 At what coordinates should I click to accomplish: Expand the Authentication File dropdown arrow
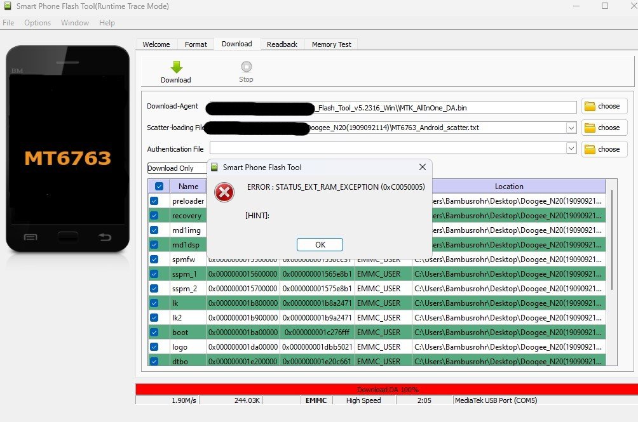click(571, 148)
